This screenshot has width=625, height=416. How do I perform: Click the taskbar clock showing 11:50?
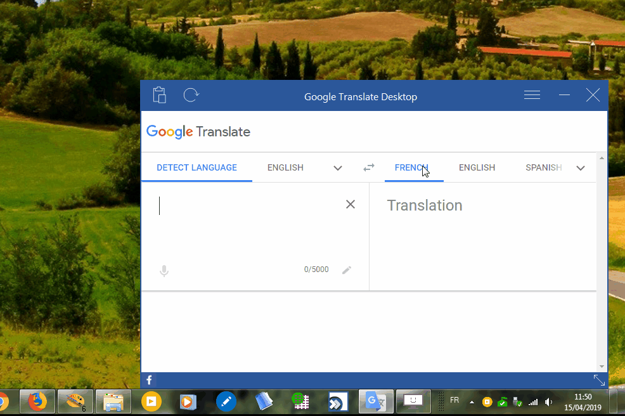(x=583, y=402)
